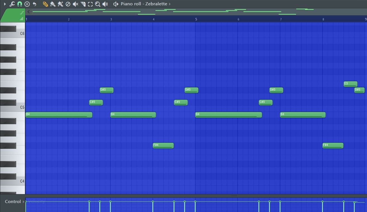Click bar 5 on the timeline ruler
Viewport: 367px width, 212px height.
point(196,19)
